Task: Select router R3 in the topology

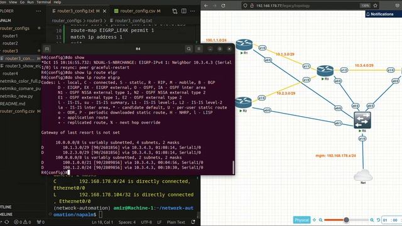Action: coord(325,71)
